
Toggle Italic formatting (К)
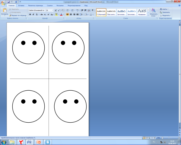pyautogui.click(x=33, y=14)
